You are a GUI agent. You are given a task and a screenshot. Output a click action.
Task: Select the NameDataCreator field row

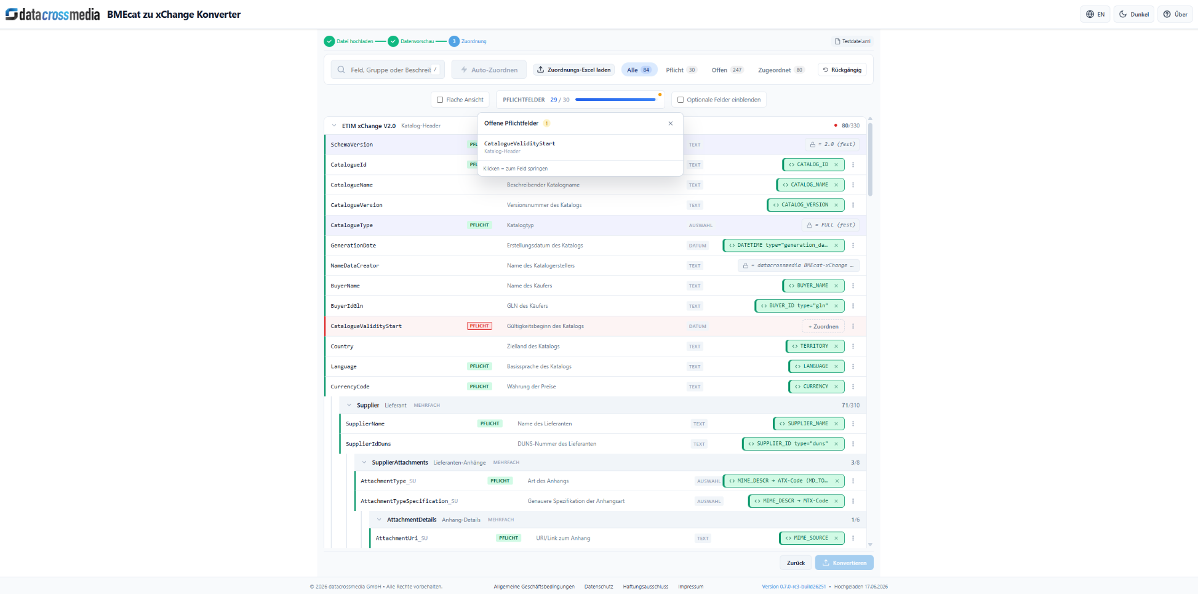pyautogui.click(x=595, y=265)
